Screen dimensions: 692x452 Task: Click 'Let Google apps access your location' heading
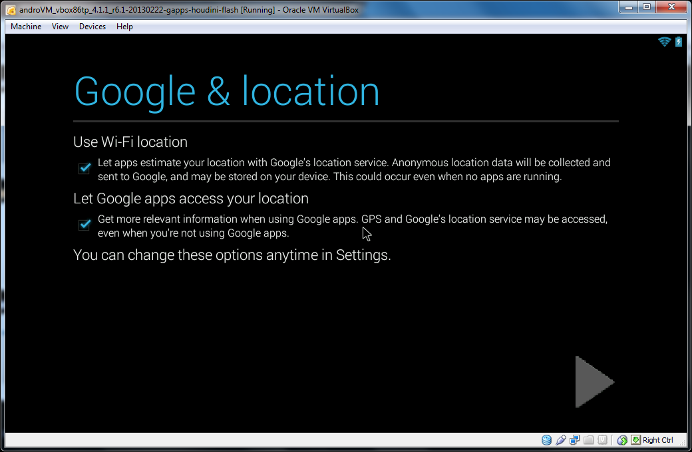pos(191,199)
